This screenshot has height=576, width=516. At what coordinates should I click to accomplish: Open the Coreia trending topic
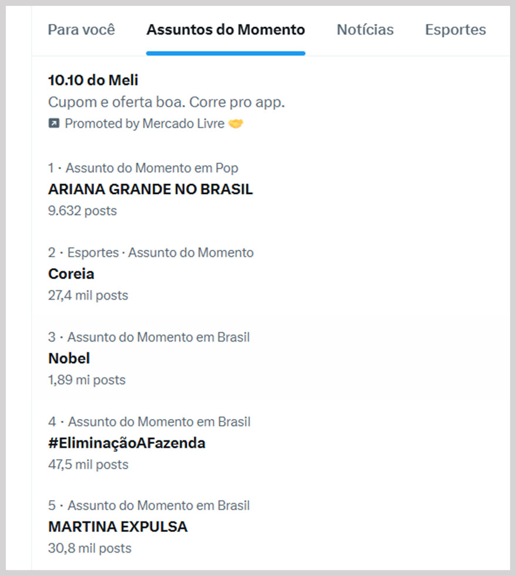(71, 274)
